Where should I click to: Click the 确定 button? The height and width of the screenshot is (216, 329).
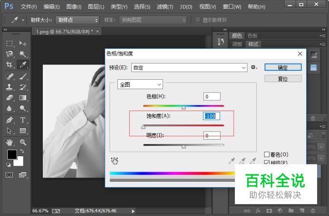coord(283,67)
